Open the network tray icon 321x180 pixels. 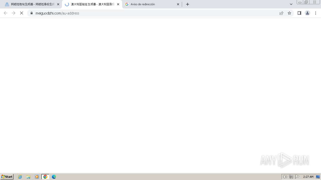point(291,177)
